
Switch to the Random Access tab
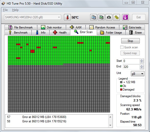(x=102, y=27)
